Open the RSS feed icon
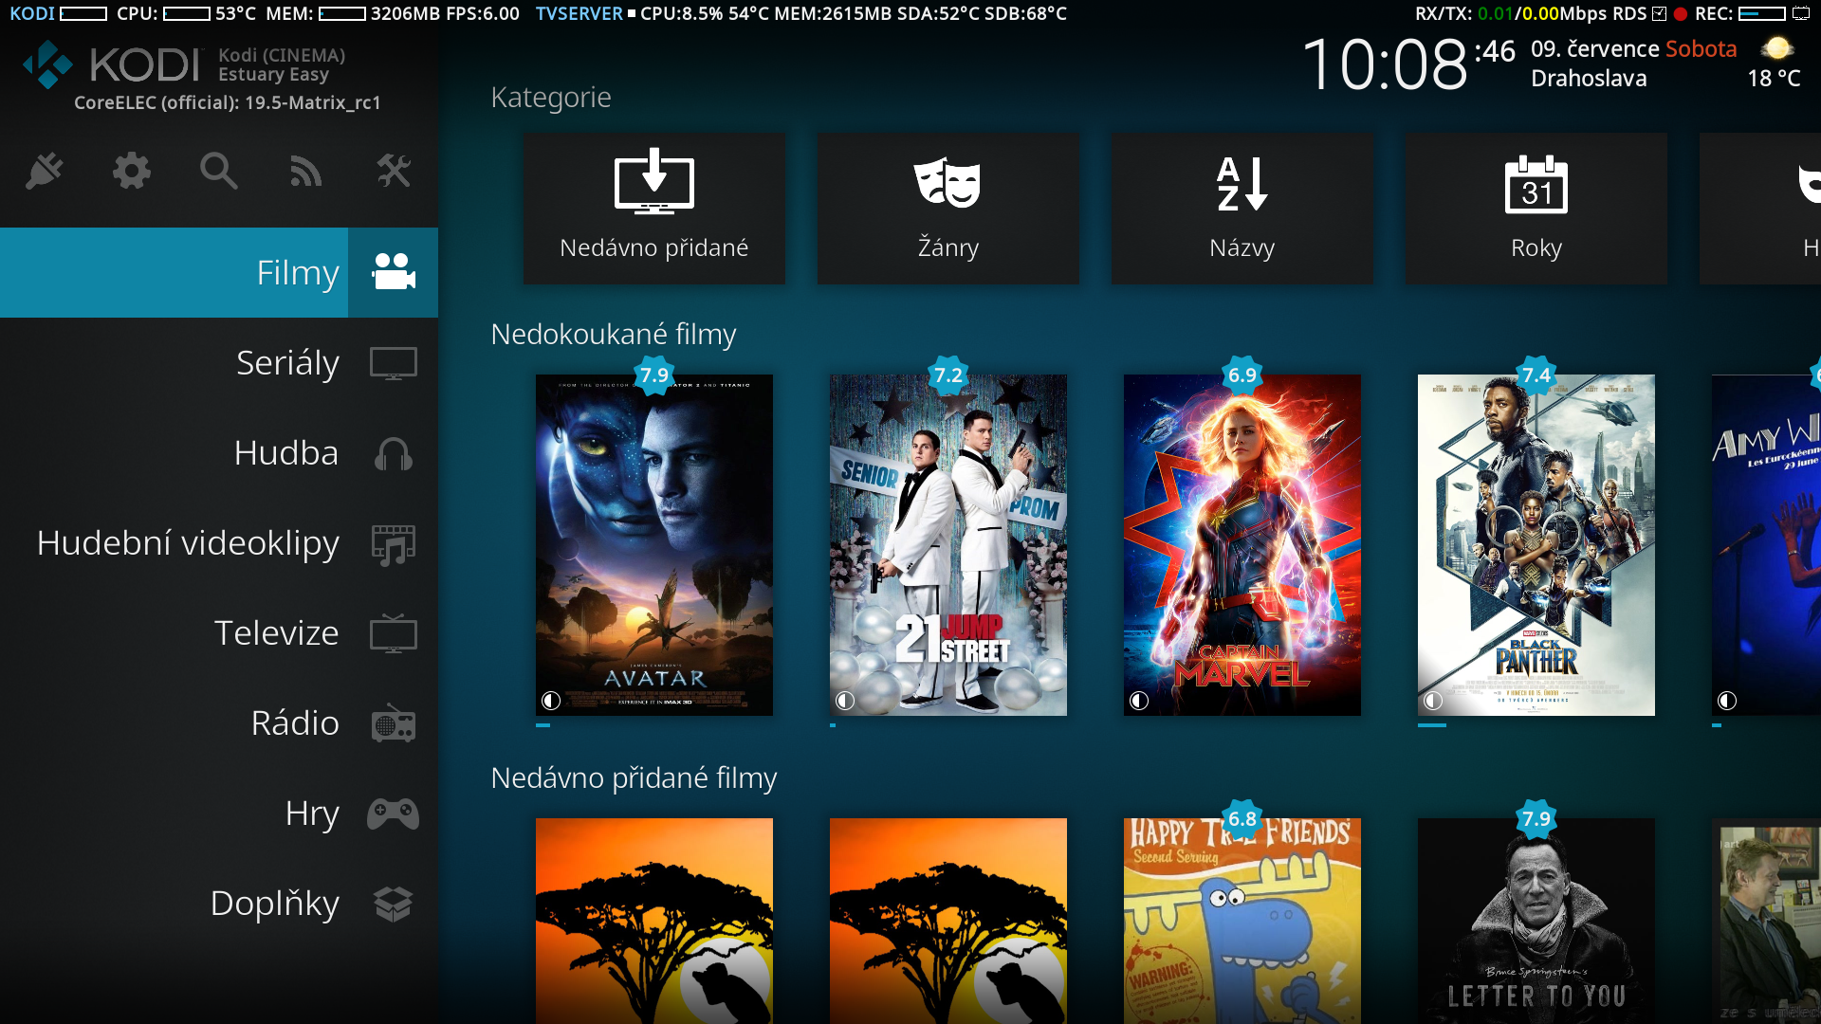This screenshot has height=1024, width=1821. 305,172
